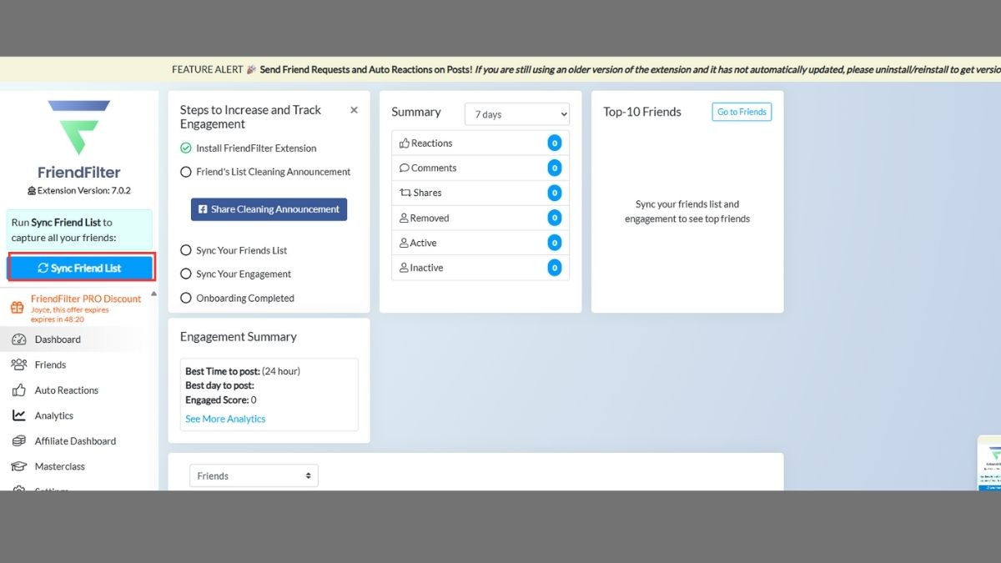Click Share Cleaning Announcement button
This screenshot has height=563, width=1001.
coord(269,209)
